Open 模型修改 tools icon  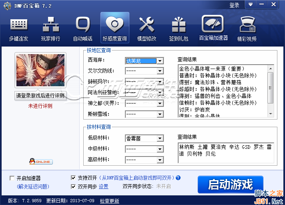(x=147, y=29)
